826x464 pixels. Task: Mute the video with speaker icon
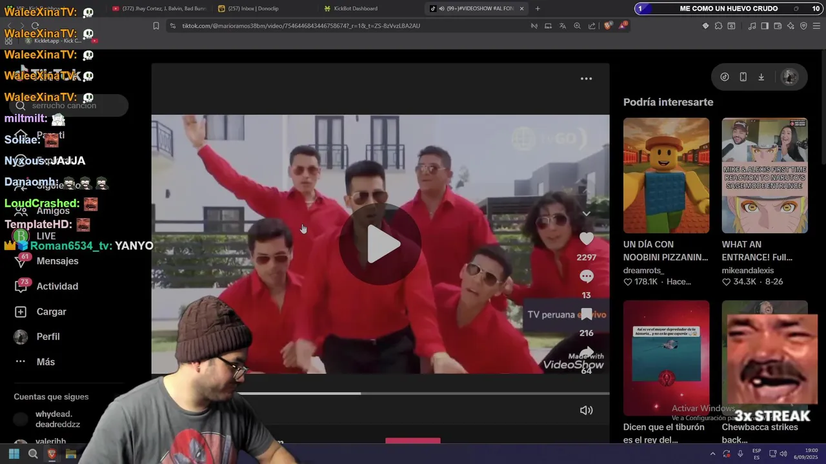586,410
